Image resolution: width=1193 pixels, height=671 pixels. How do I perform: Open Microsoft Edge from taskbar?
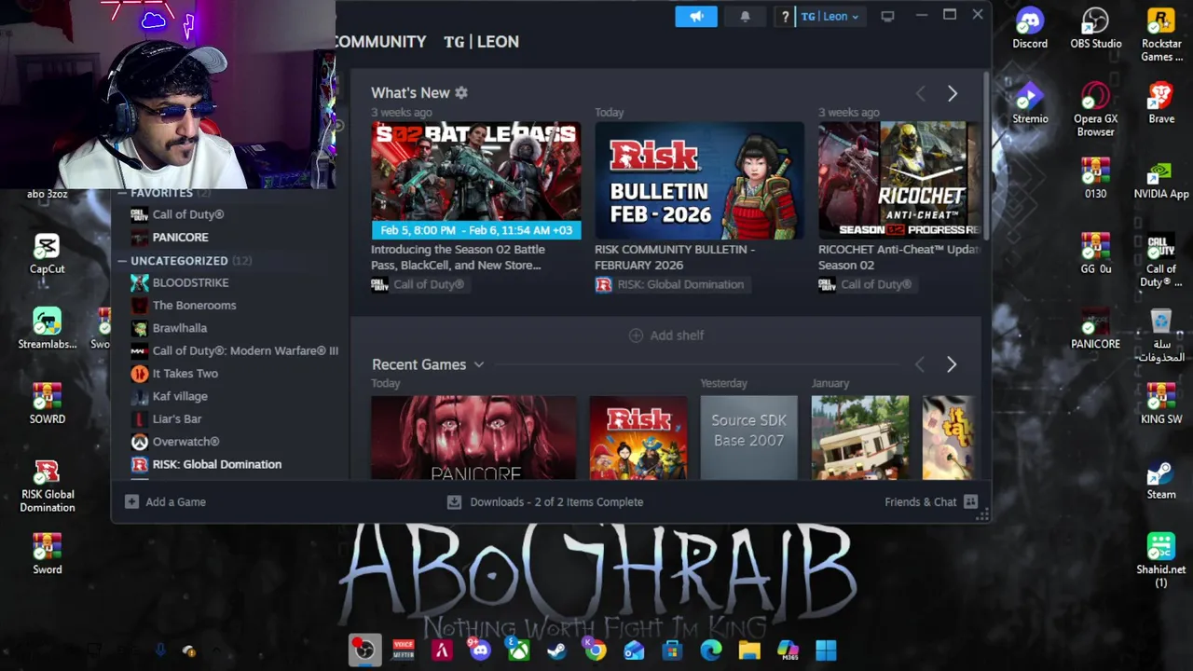[x=710, y=650]
